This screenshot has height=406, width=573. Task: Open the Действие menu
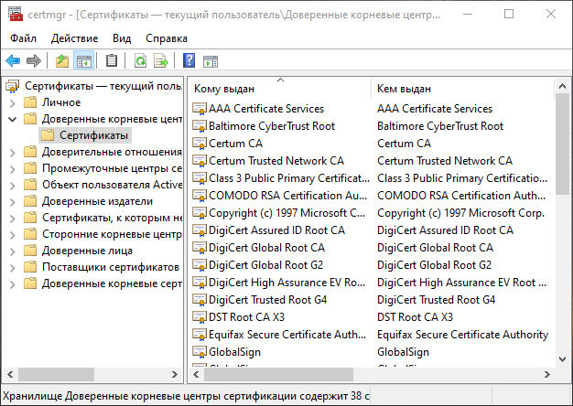(x=74, y=38)
